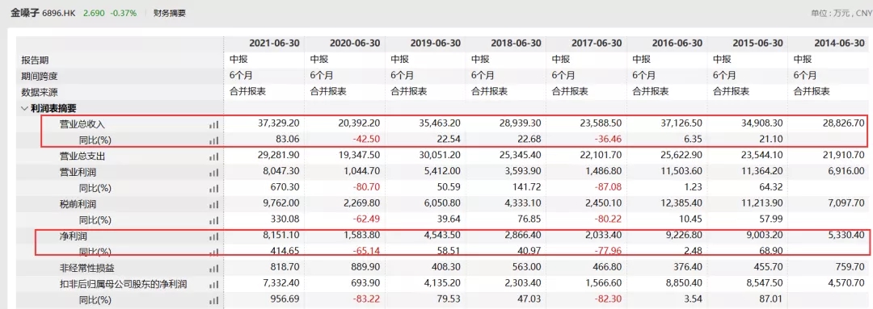Open chart icon for 净利润 同比(%) row
The width and height of the screenshot is (873, 309).
coord(214,253)
